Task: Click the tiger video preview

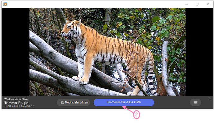Action: point(107,52)
